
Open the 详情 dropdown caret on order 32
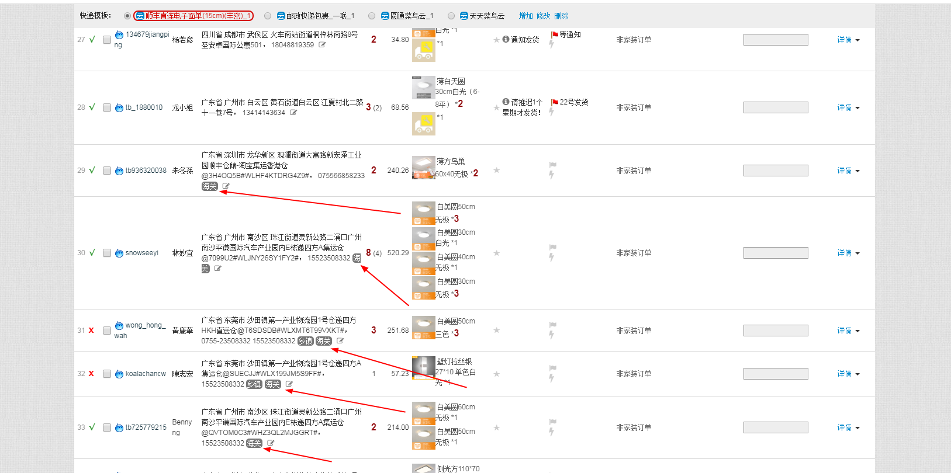[857, 374]
